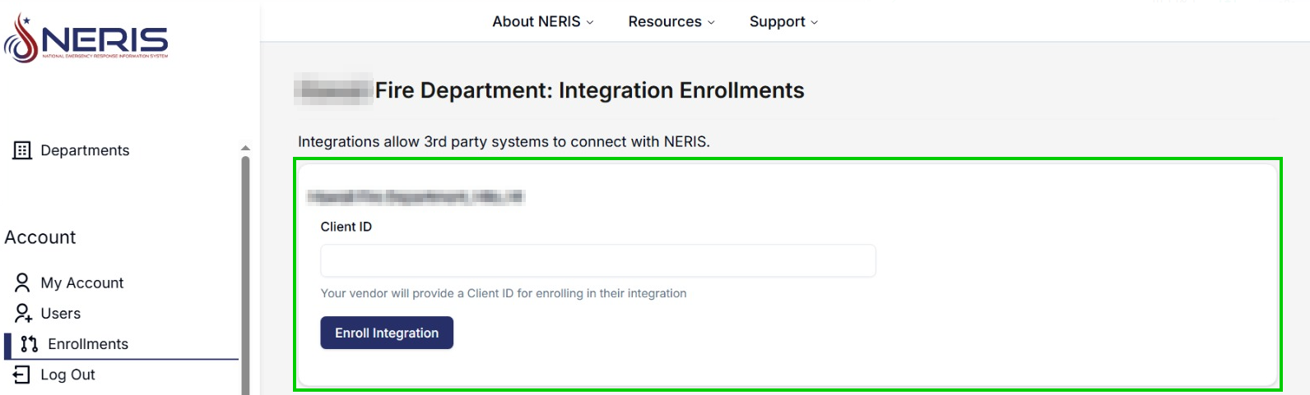The height and width of the screenshot is (395, 1310).
Task: Expand the Support chevron arrow
Action: coord(815,22)
